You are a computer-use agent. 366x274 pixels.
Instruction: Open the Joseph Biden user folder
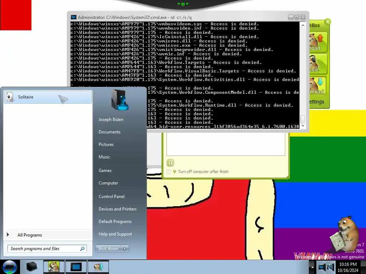click(x=111, y=119)
